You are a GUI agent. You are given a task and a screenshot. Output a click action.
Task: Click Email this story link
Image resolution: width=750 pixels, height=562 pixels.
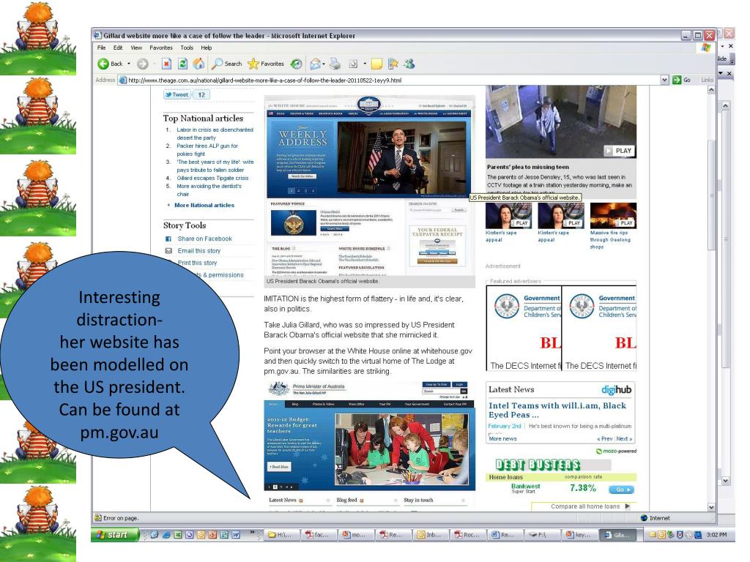[x=199, y=251]
